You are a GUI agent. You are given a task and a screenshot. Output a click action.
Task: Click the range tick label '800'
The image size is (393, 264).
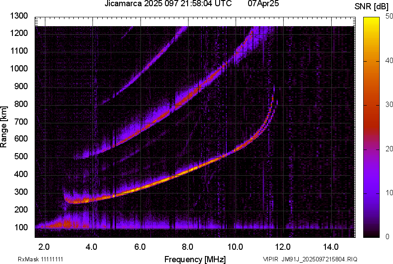(21, 104)
